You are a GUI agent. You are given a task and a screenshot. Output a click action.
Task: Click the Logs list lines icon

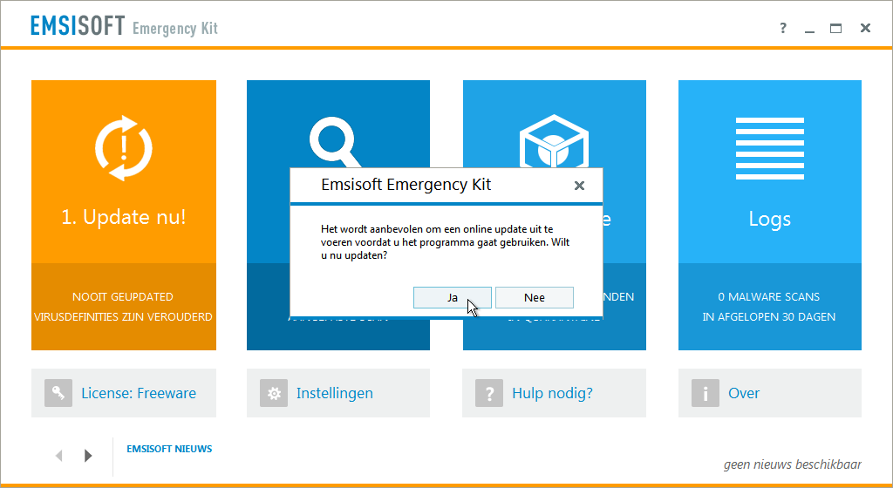coord(770,148)
